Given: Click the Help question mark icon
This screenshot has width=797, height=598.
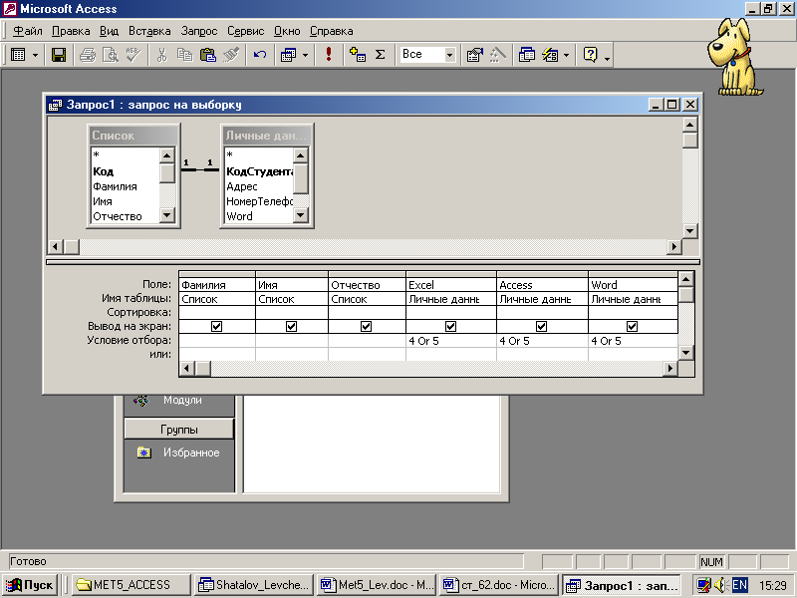Looking at the screenshot, I should [x=590, y=55].
